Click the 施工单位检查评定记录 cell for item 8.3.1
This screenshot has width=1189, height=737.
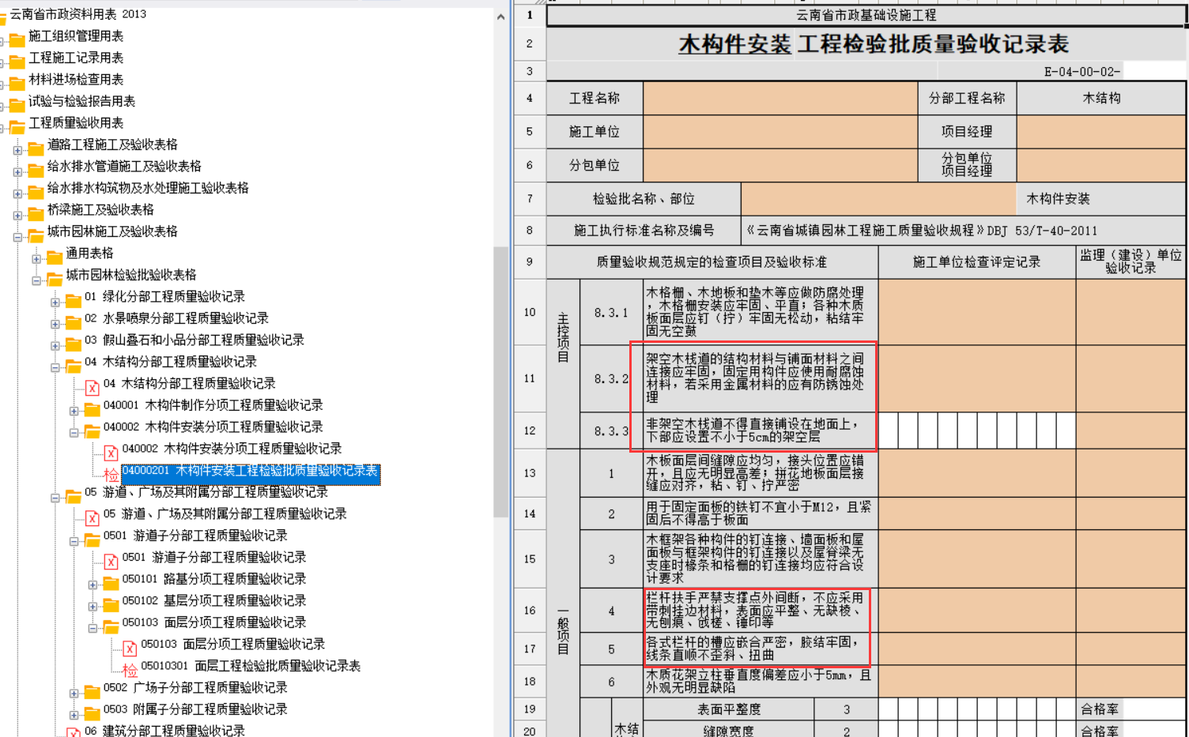[x=976, y=312]
